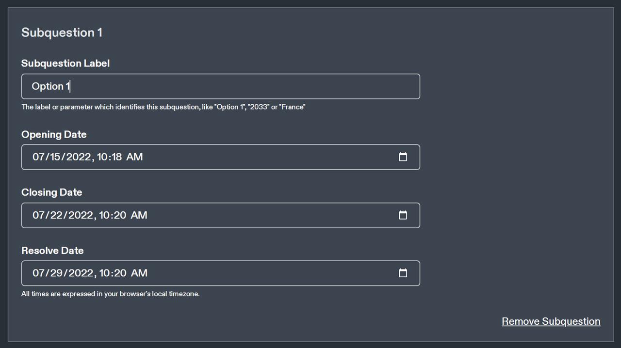The image size is (621, 348).
Task: Click the Remove Subquestion link
Action: tap(551, 321)
